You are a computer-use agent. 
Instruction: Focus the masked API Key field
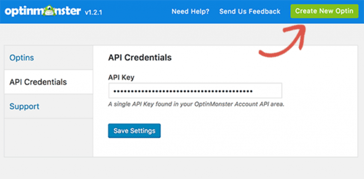pyautogui.click(x=195, y=91)
